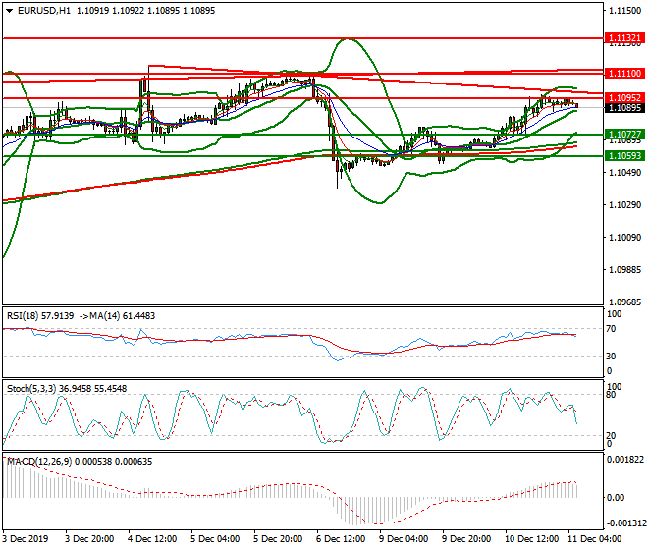Select the EURUSD,H1 chart title text

pos(44,11)
